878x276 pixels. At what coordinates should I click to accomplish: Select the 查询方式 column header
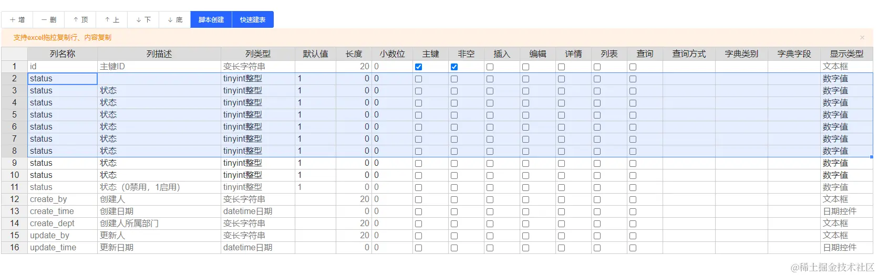[x=689, y=54]
